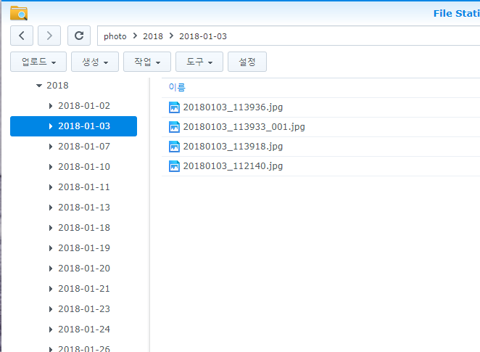Open the 생성 dropdown menu
Image resolution: width=480 pixels, height=352 pixels.
coord(95,62)
